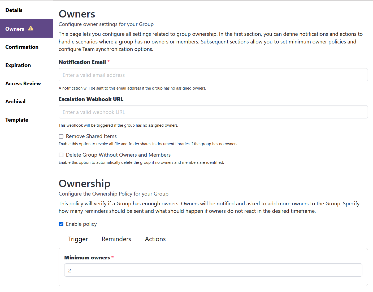Open the Archival section
373x292 pixels.
15,101
